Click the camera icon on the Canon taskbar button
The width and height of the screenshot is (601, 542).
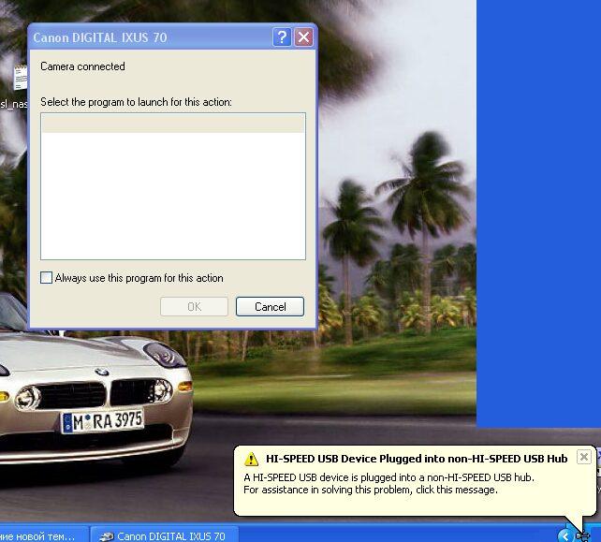coord(106,536)
